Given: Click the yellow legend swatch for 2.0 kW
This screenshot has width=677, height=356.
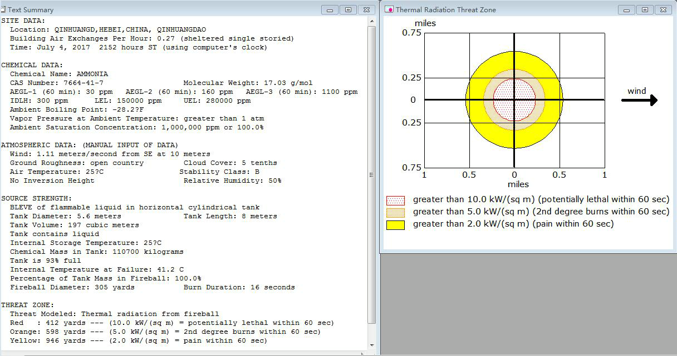Looking at the screenshot, I should tap(395, 224).
